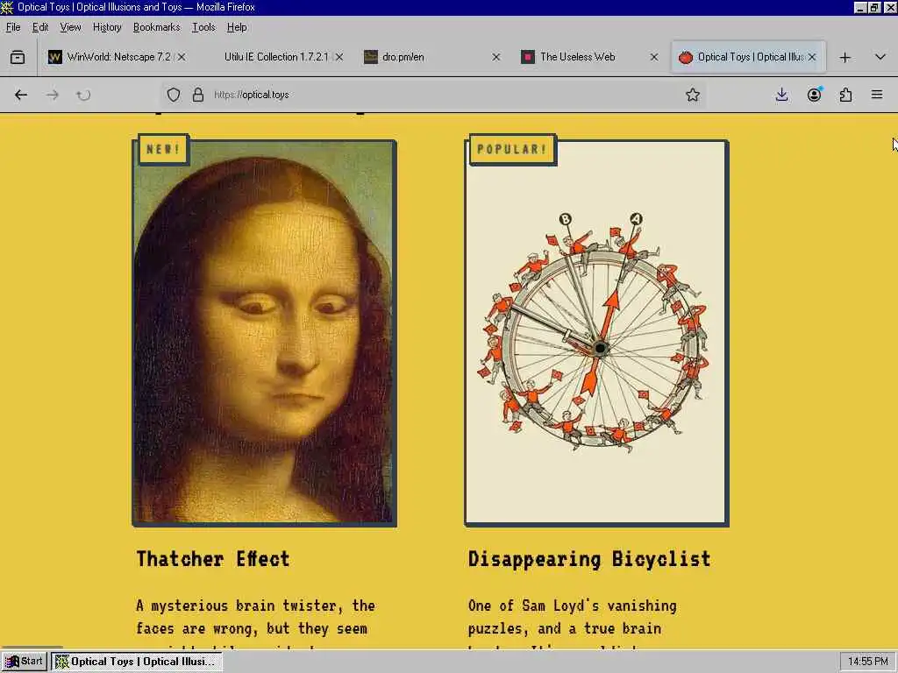Click the Disappearing Bicyclist heading link
The image size is (898, 673).
tap(589, 559)
